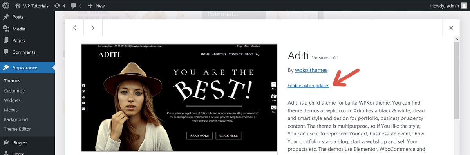Open the Widgets submenu item
The width and height of the screenshot is (470, 155).
[13, 100]
